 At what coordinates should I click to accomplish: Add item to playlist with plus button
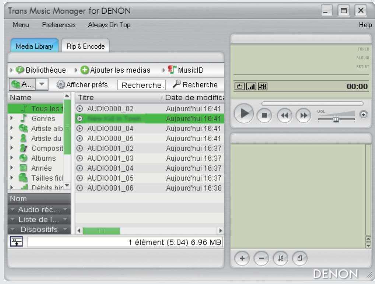[242, 258]
